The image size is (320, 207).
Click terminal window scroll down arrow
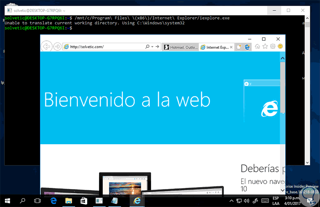coord(307,163)
